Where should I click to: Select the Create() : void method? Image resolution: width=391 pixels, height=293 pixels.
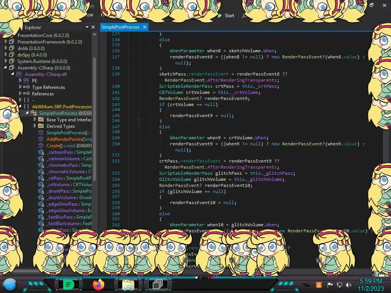69,145
